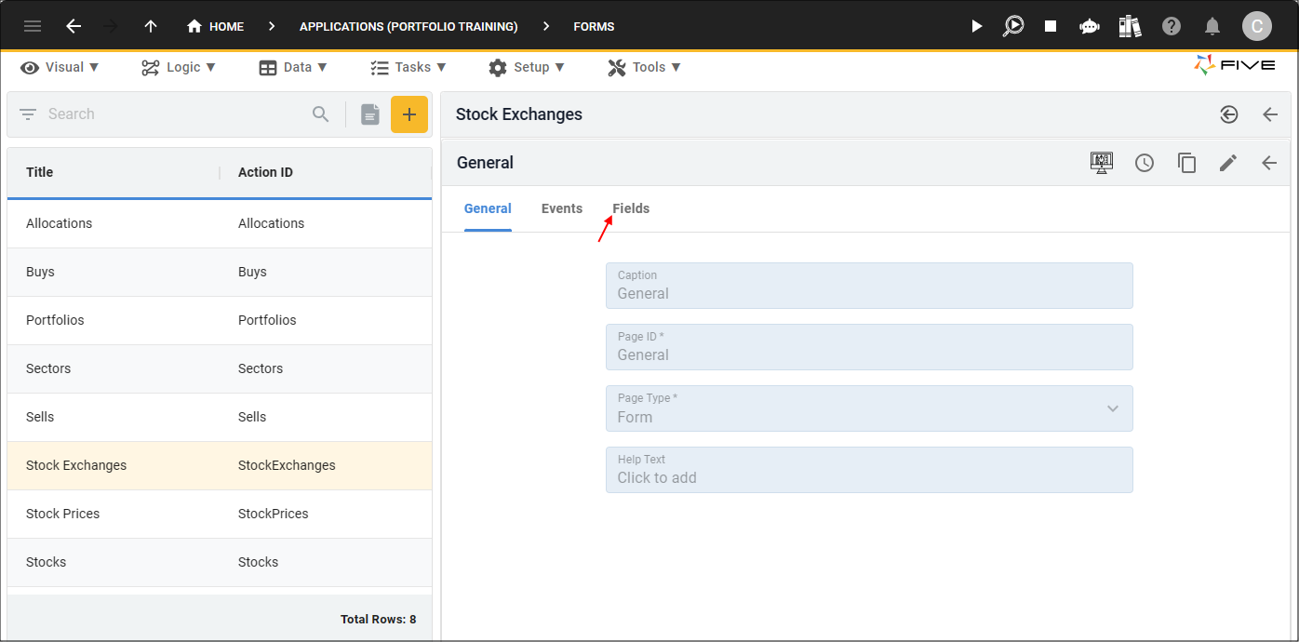This screenshot has height=642, width=1299.
Task: Click the Stop square icon
Action: 1051,26
